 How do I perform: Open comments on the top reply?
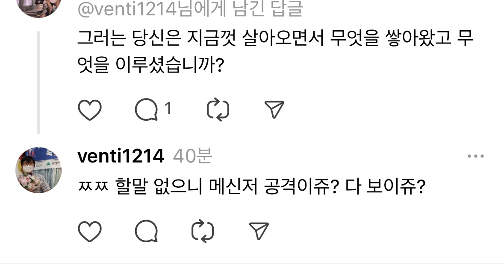tap(146, 110)
